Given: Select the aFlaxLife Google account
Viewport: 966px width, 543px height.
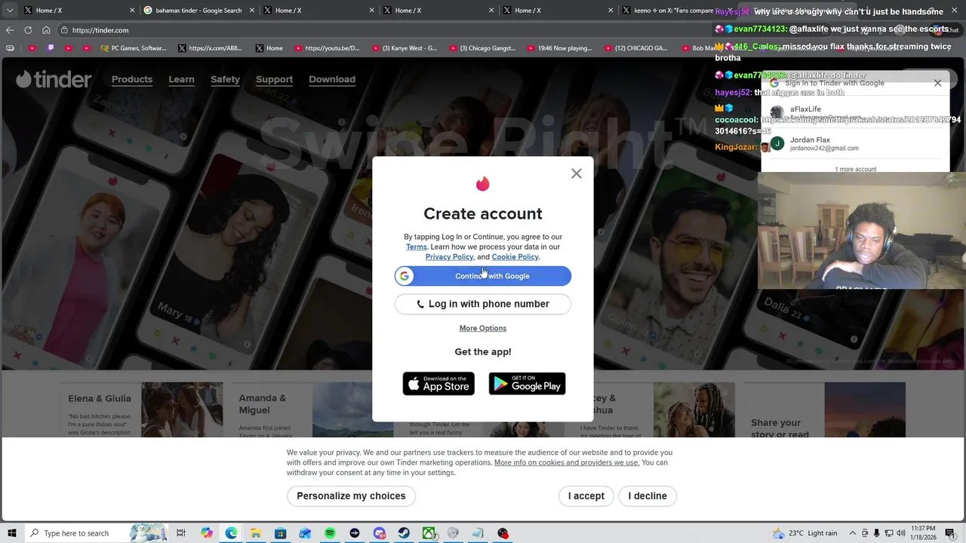Looking at the screenshot, I should 855,113.
